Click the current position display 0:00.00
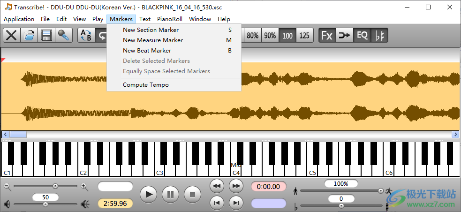Image resolution: width=461 pixels, height=212 pixels. (268, 186)
